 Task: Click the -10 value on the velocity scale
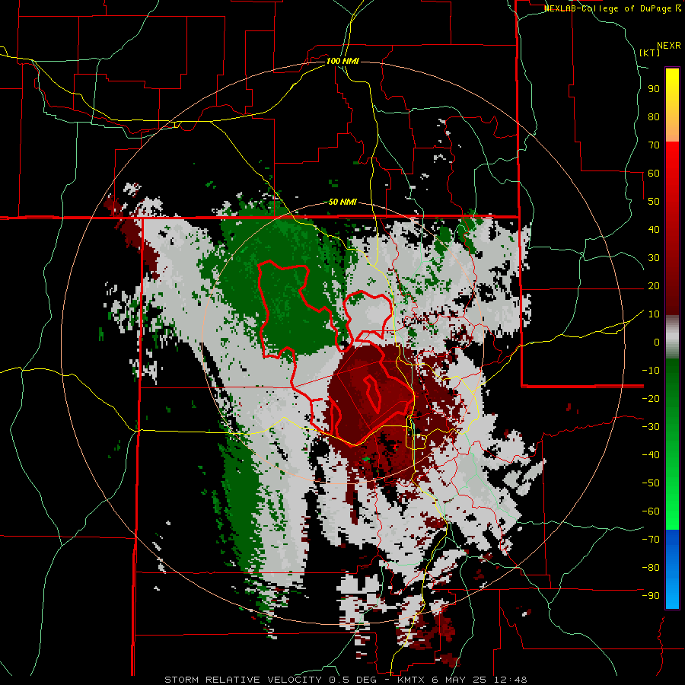(x=651, y=371)
